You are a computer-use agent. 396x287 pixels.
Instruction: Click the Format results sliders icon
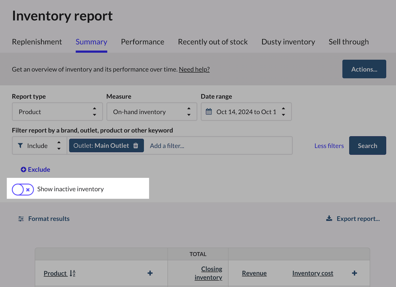[21, 219]
